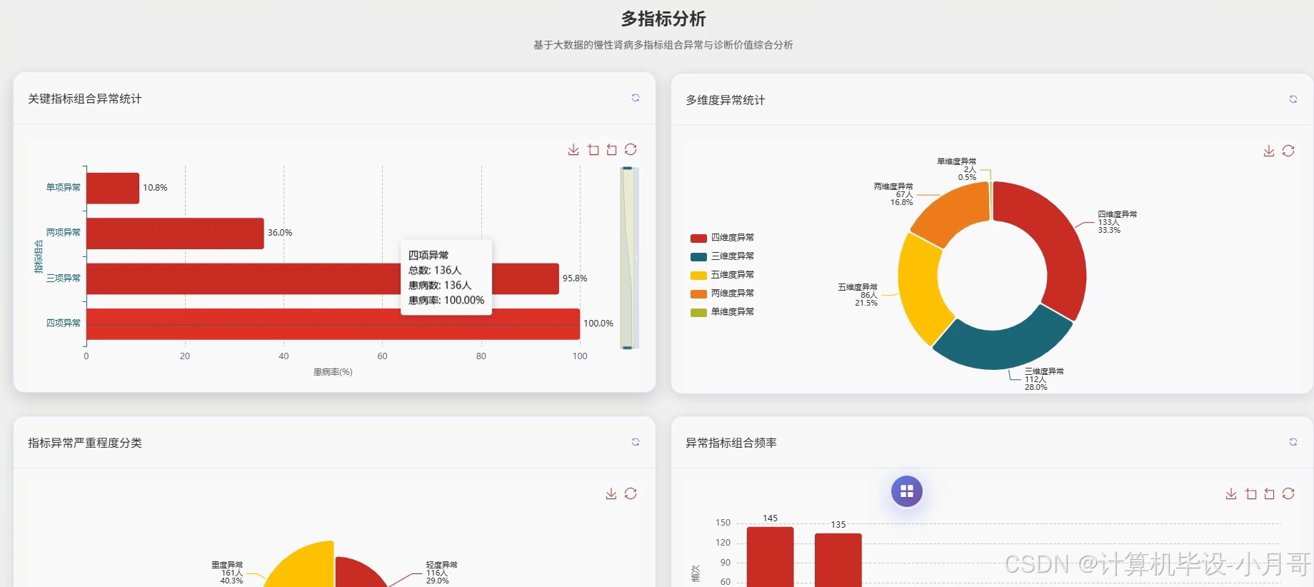
Task: Restore the 关键指标组合 bar chart
Action: [x=631, y=149]
